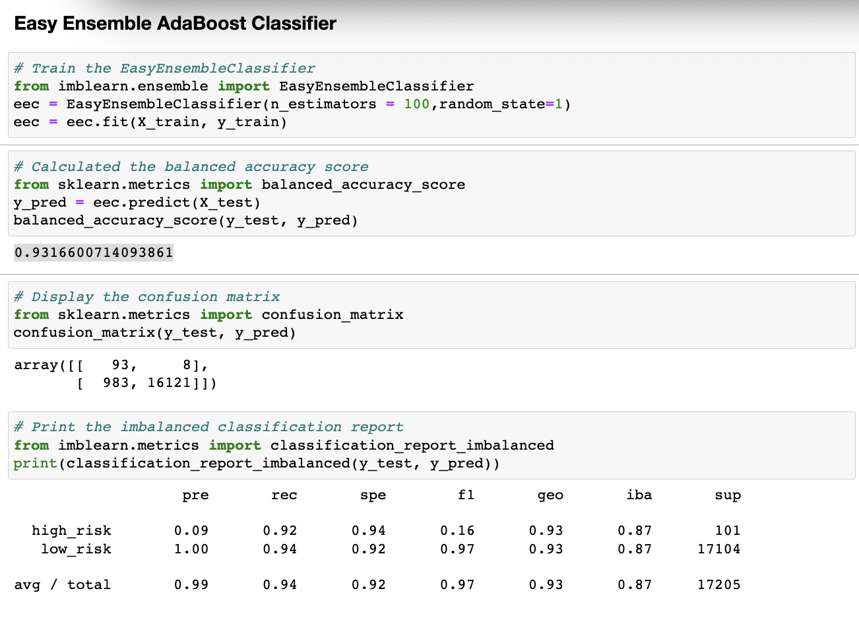Click the 'sup' column header
The height and width of the screenshot is (626, 859).
[728, 495]
